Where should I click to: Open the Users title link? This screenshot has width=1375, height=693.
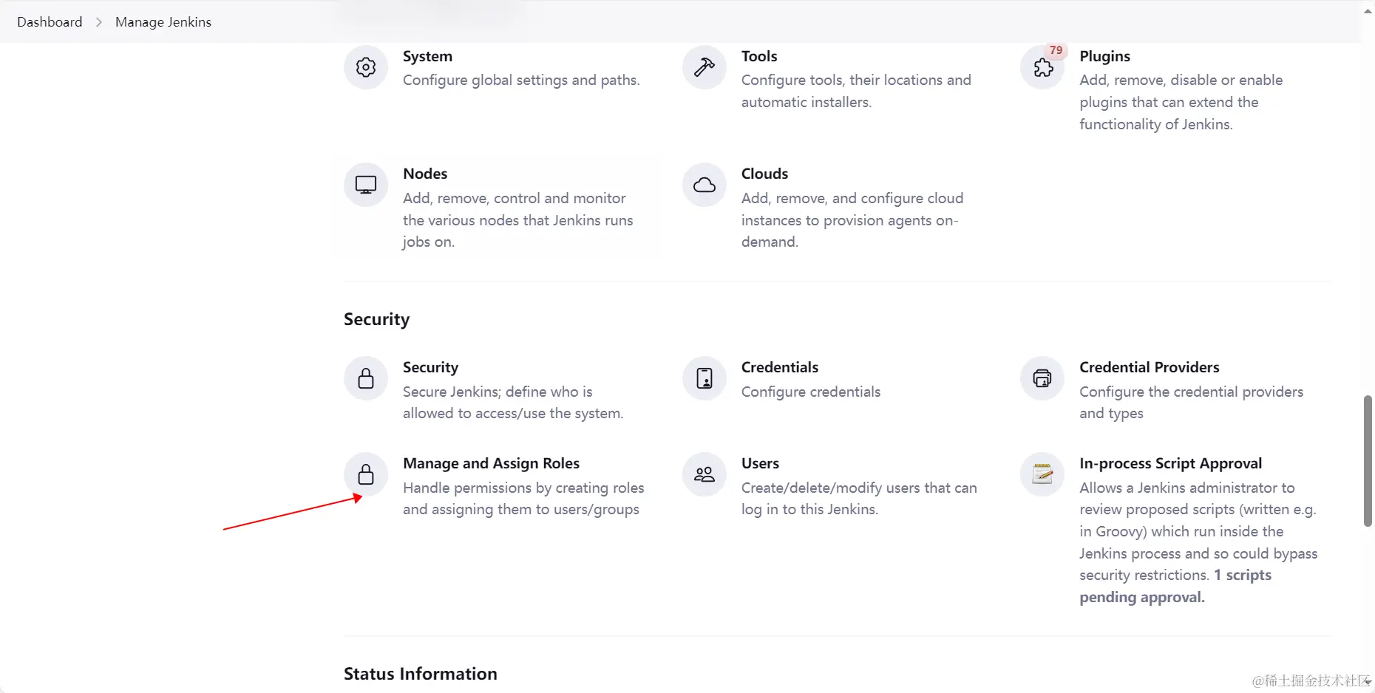[760, 463]
